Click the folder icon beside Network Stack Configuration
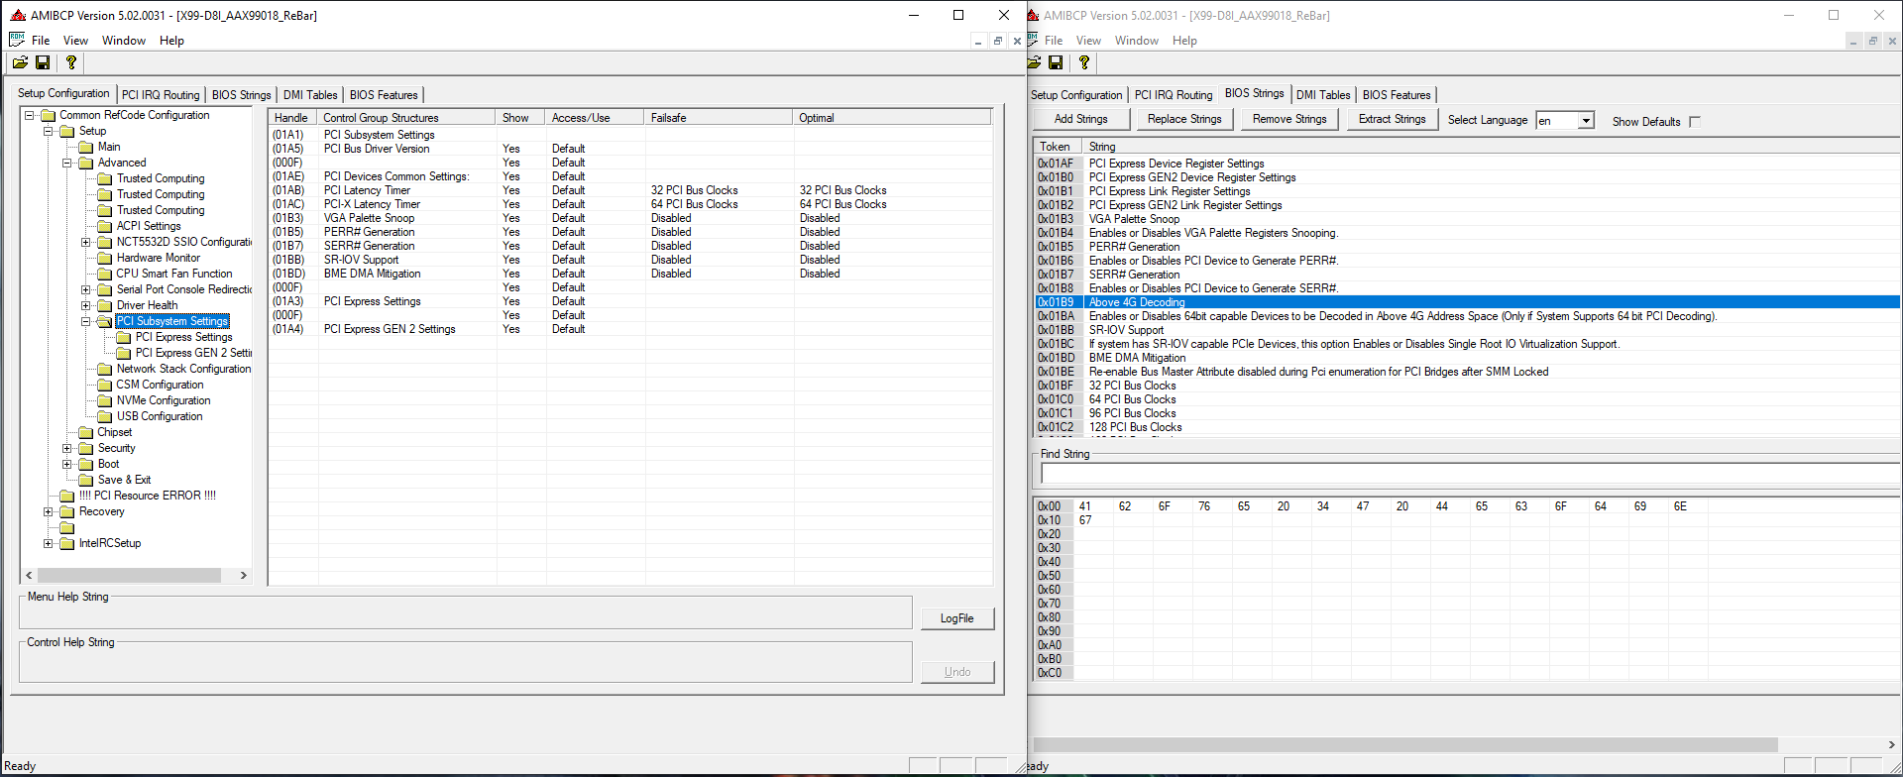This screenshot has height=777, width=1903. point(105,369)
